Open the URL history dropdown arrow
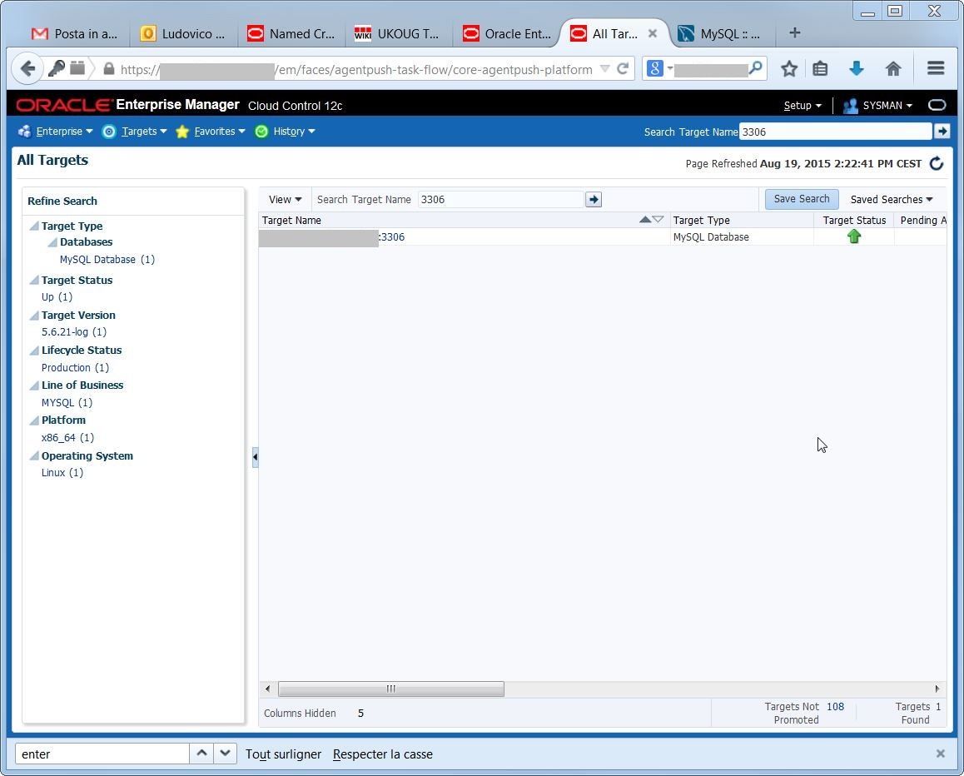 (605, 68)
